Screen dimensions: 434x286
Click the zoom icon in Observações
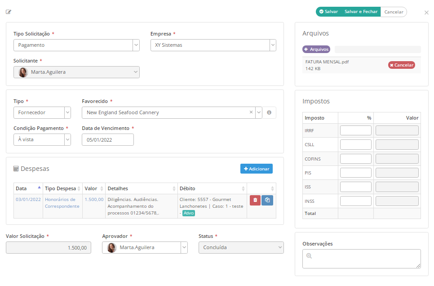309,256
